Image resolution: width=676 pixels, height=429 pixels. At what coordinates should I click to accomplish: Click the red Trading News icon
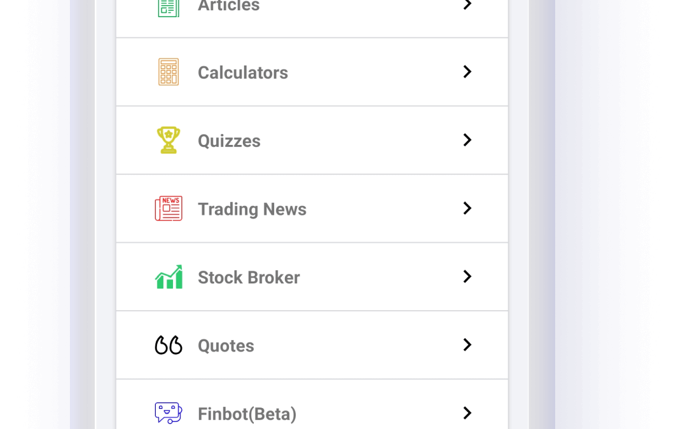coord(168,208)
